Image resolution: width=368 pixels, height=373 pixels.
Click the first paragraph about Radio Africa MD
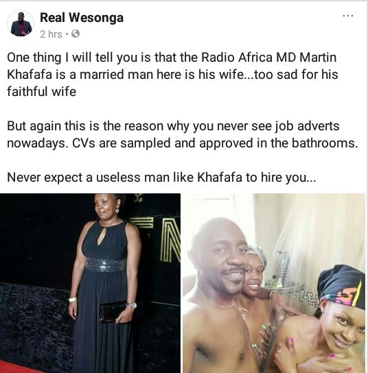click(172, 75)
